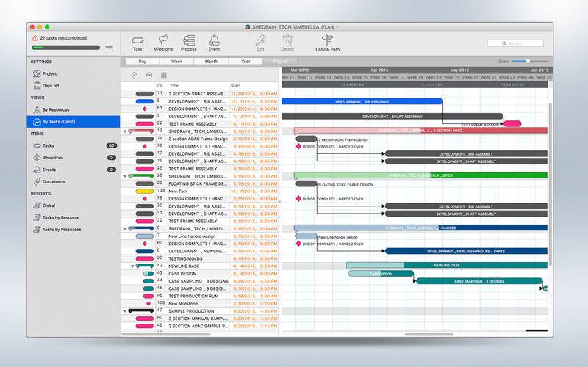Select the pink TEST FRAME ASSEMBLY bar
This screenshot has width=588, height=367.
tap(512, 123)
